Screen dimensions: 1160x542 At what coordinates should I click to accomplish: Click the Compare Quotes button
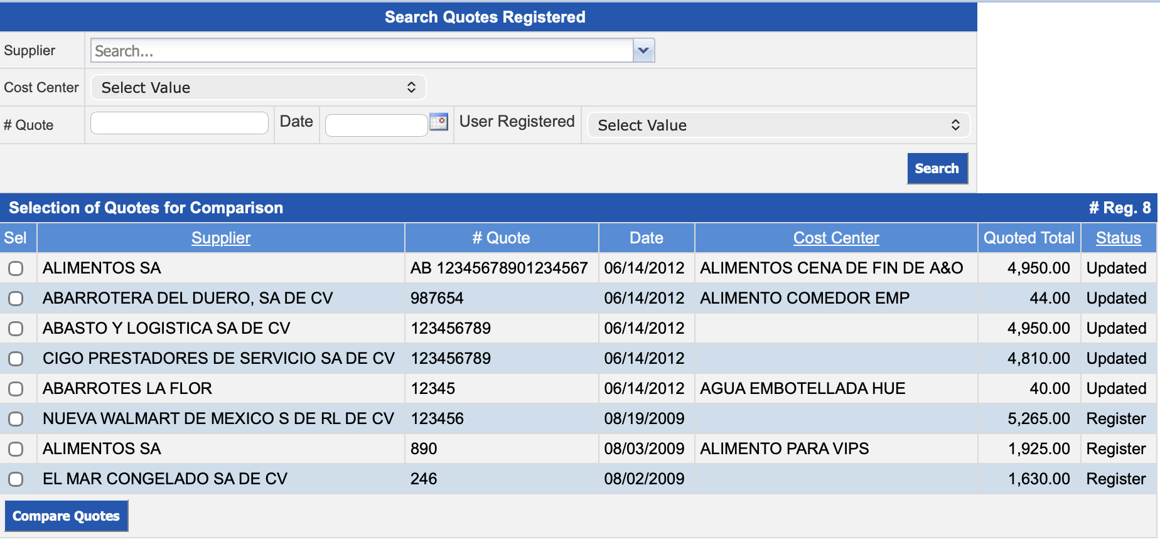click(67, 516)
